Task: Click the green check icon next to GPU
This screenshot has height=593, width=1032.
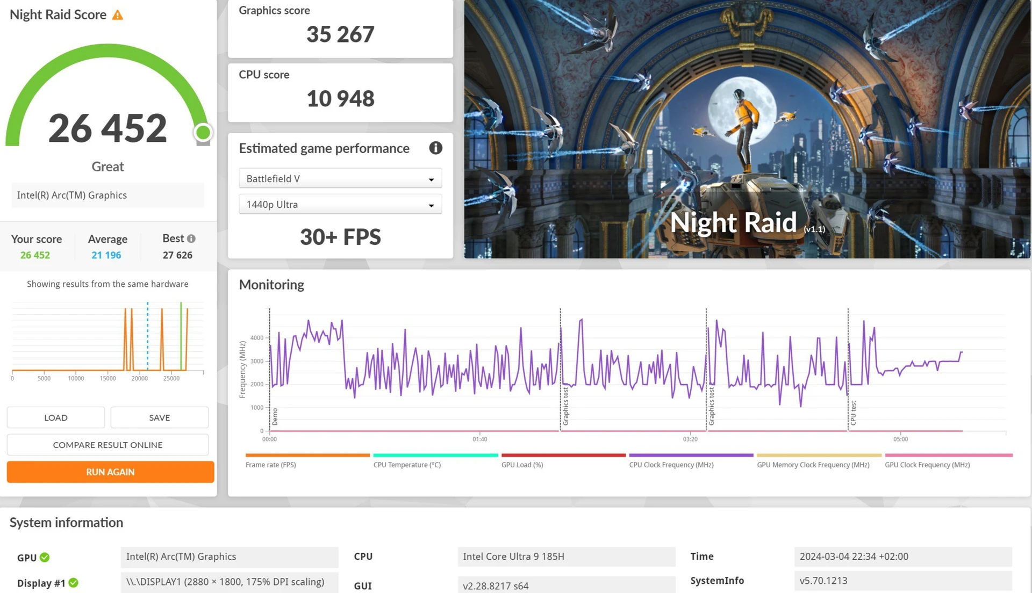Action: [x=45, y=558]
